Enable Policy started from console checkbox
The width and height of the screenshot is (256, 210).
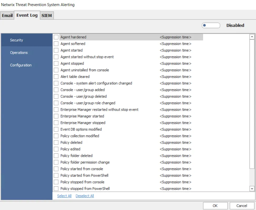tap(56, 169)
